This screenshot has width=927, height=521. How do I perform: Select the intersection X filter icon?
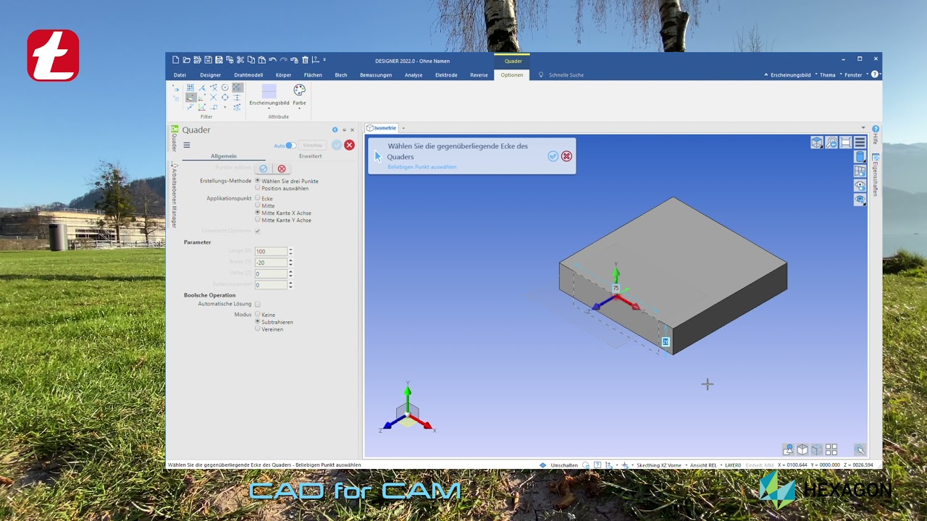(214, 98)
